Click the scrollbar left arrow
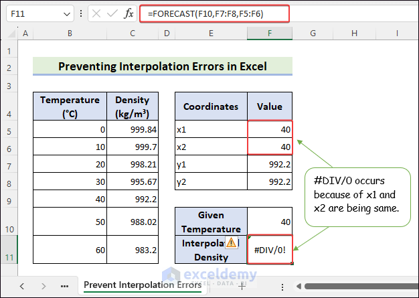Viewport: 419px width, 298px height. (299, 287)
